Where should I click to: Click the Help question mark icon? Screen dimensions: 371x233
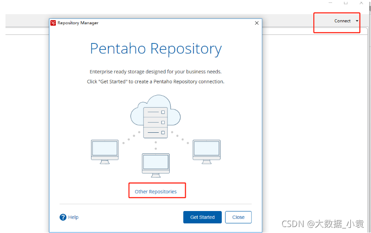click(x=63, y=217)
